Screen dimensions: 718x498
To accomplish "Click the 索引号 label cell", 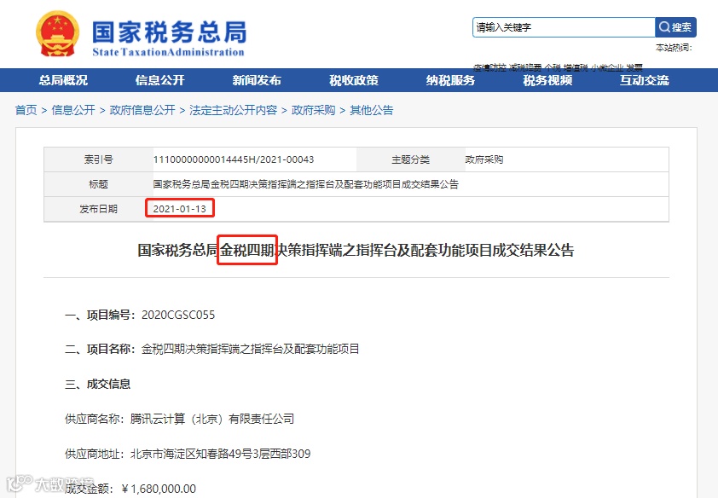I will [x=98, y=159].
